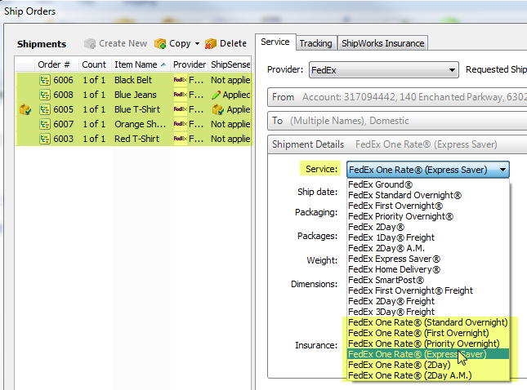Click the package status icon beside order 6005
527x390 pixels.
25,109
